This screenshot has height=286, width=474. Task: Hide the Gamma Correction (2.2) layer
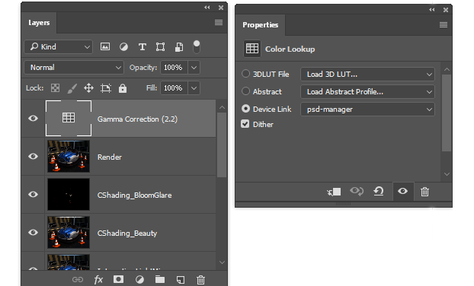pyautogui.click(x=33, y=118)
